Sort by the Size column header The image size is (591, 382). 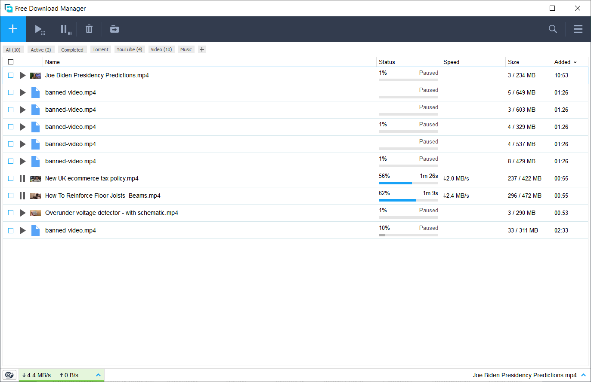point(529,62)
